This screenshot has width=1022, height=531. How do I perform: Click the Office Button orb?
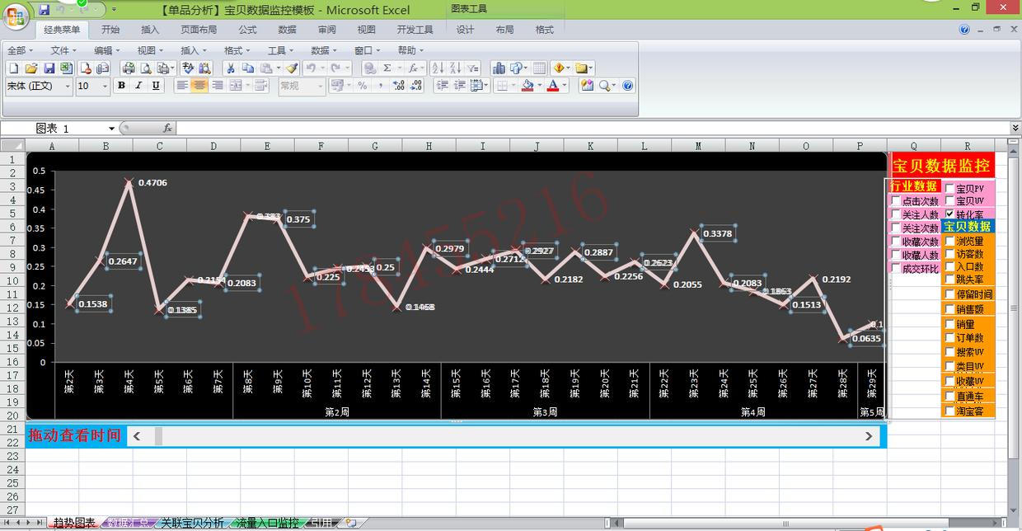click(x=15, y=16)
